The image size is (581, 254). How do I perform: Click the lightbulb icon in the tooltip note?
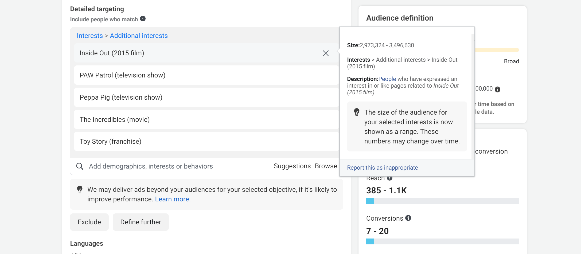[357, 112]
